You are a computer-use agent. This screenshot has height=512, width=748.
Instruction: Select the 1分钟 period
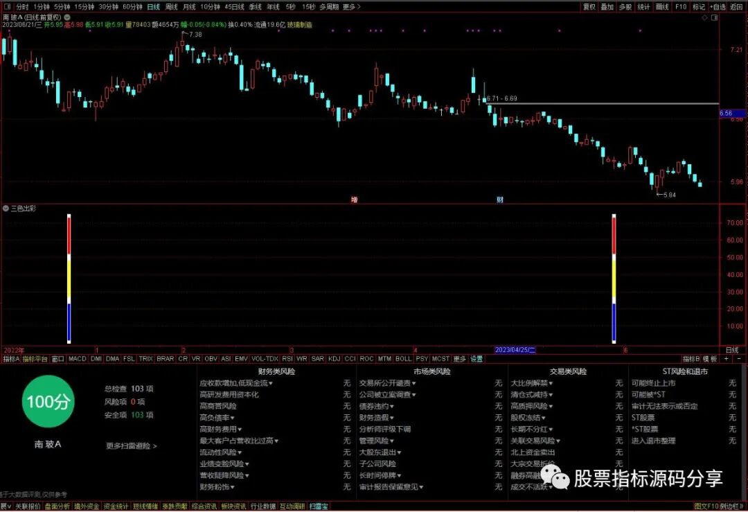pos(42,7)
